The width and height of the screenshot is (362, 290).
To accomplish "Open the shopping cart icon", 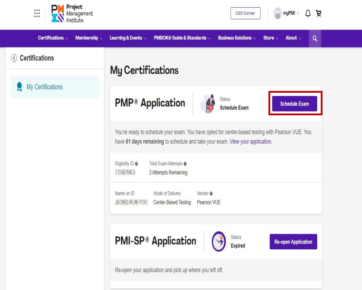I will (x=319, y=13).
